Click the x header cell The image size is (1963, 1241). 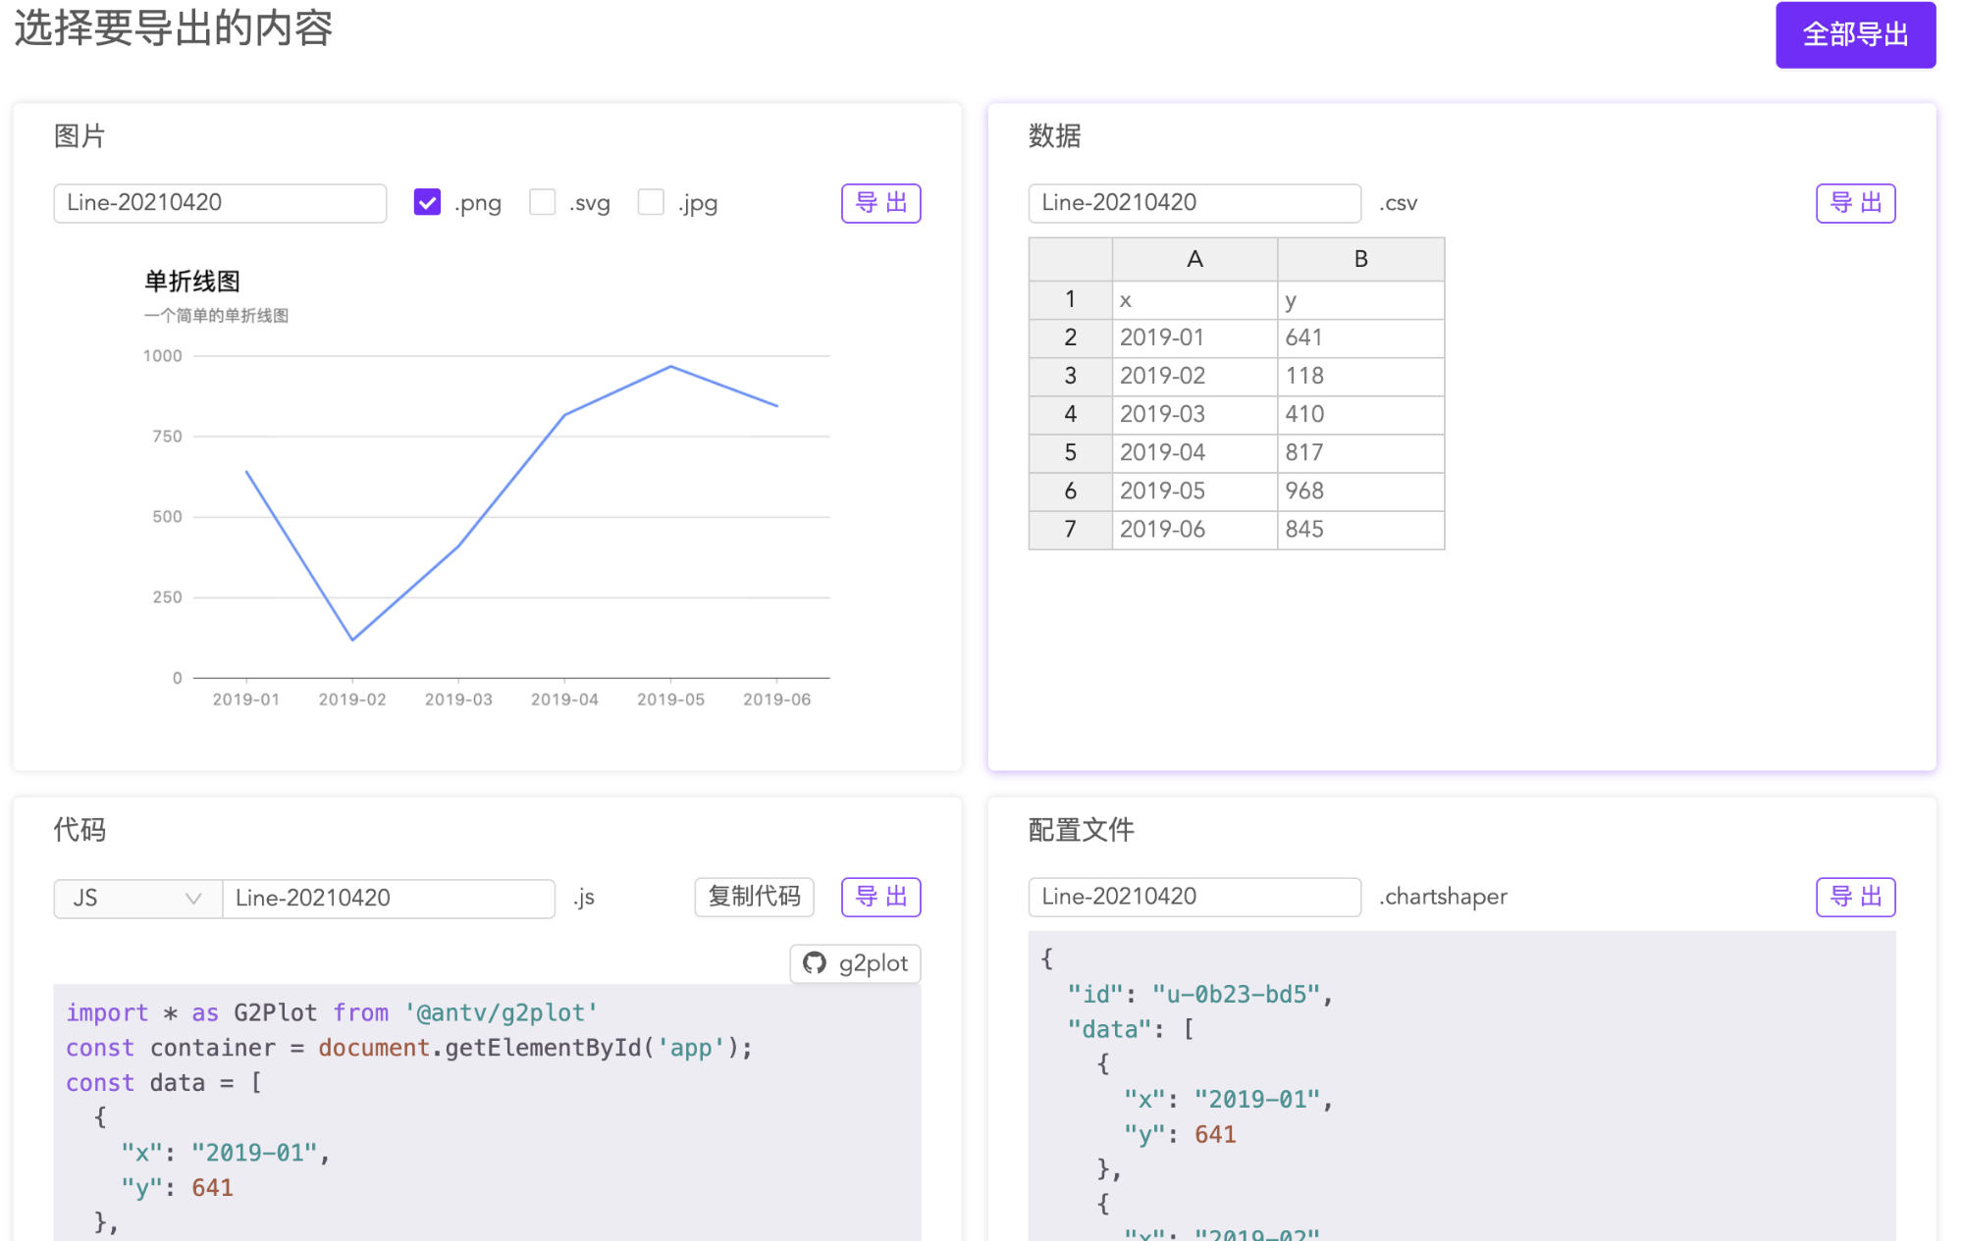[1194, 299]
